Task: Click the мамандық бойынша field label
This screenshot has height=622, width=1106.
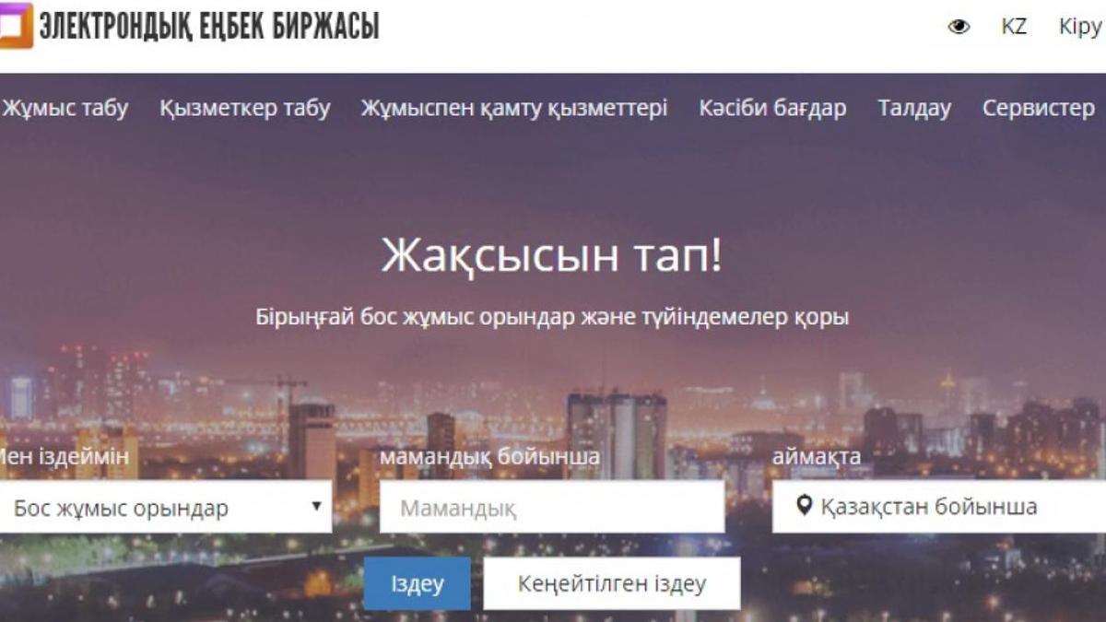Action: 490,456
